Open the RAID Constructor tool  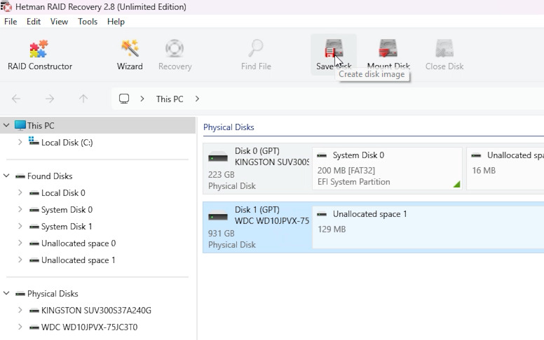pyautogui.click(x=39, y=55)
